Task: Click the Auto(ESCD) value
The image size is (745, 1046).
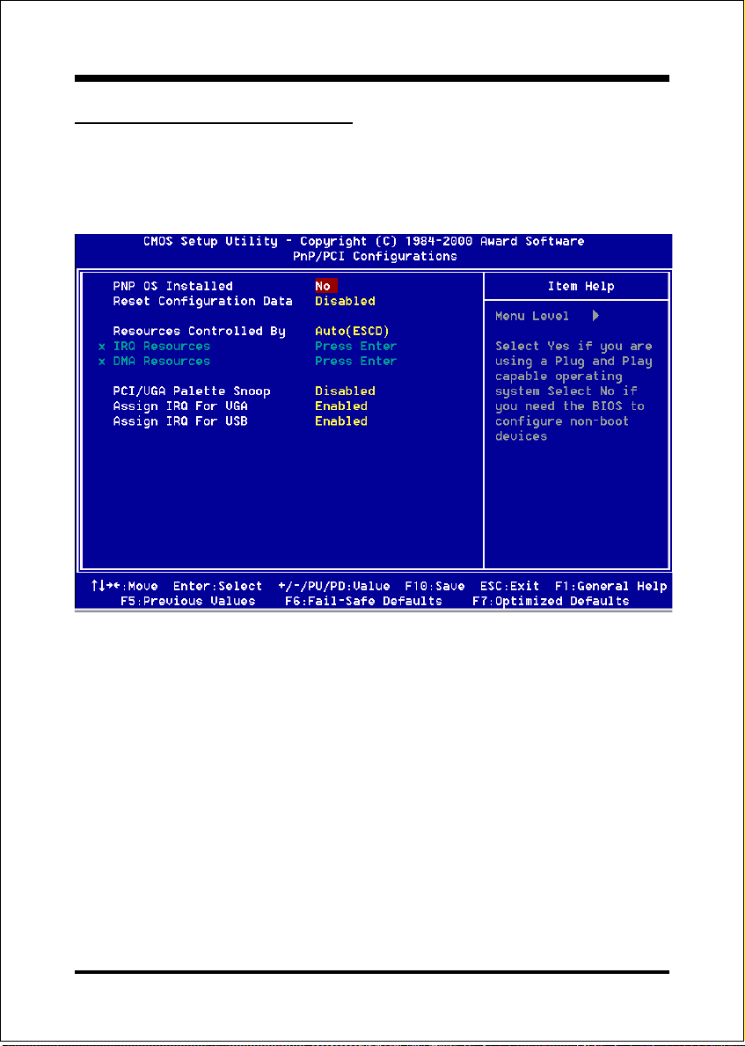Action: click(352, 332)
